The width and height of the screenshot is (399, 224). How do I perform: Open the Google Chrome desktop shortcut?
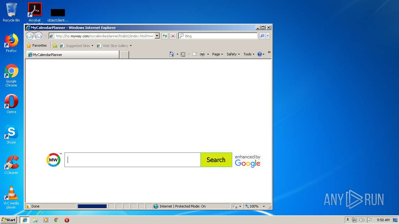pos(11,75)
